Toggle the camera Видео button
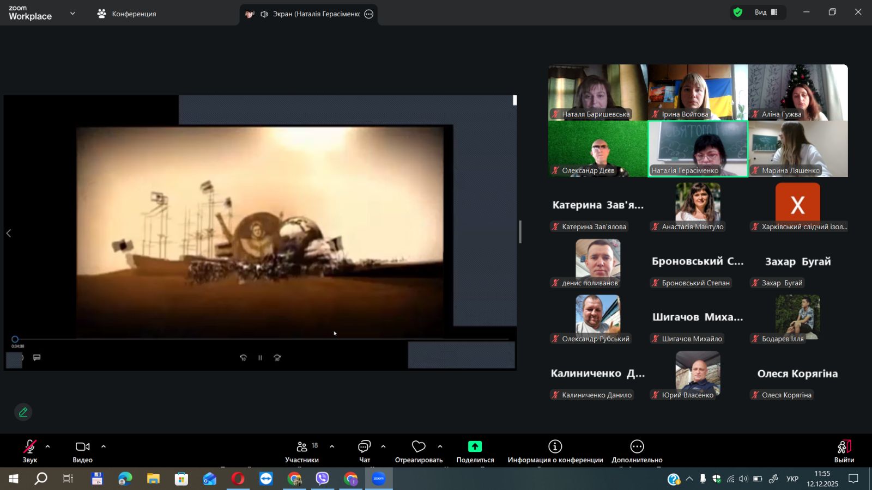Viewport: 872px width, 490px height. (x=82, y=447)
